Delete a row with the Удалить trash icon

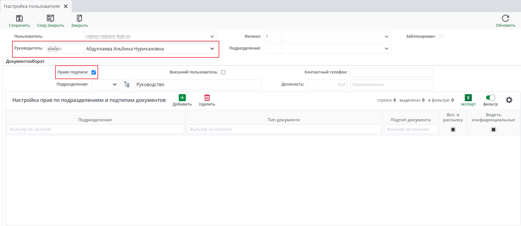tap(207, 98)
